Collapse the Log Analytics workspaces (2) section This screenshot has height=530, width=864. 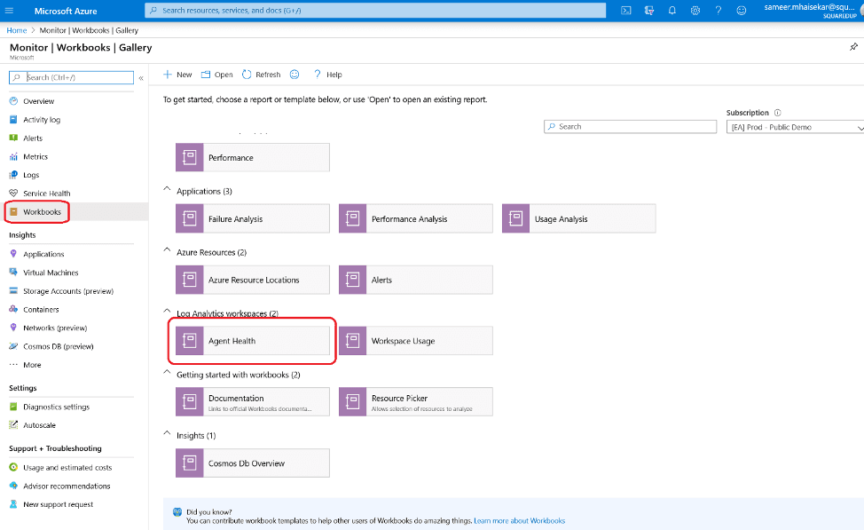coord(167,311)
